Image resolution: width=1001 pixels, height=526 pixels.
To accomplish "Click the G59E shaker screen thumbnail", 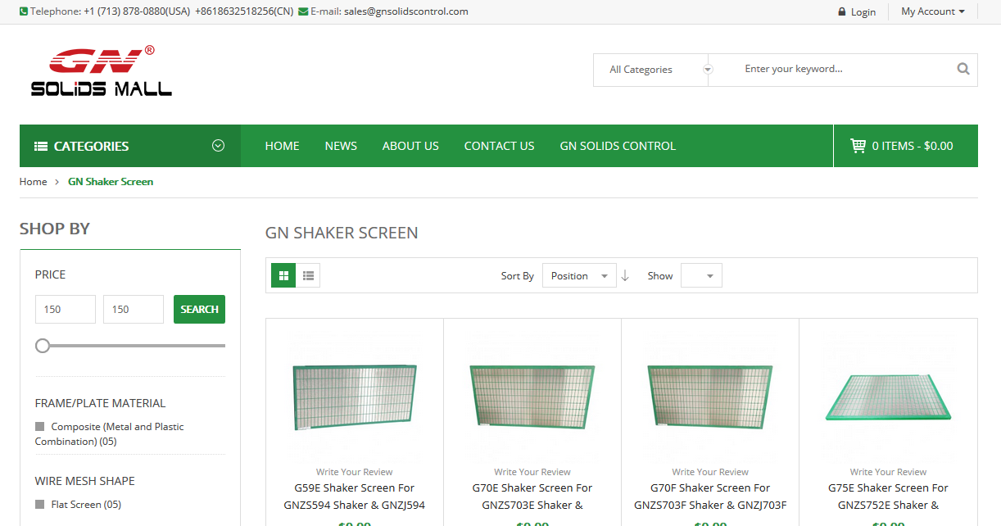I will tap(355, 397).
